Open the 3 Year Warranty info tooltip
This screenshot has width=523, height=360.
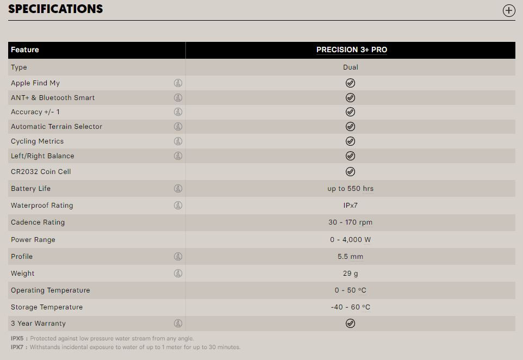[178, 323]
